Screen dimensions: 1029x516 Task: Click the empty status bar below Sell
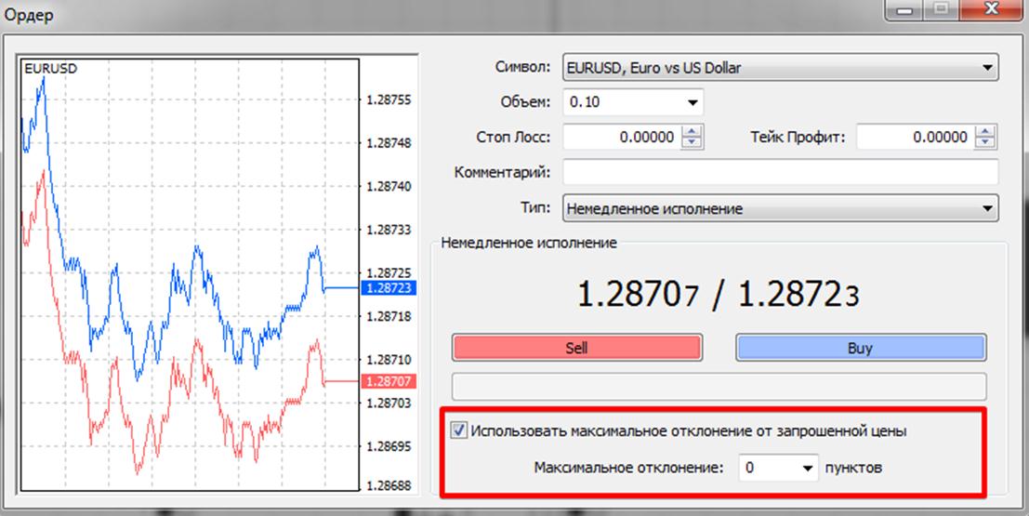pyautogui.click(x=718, y=386)
